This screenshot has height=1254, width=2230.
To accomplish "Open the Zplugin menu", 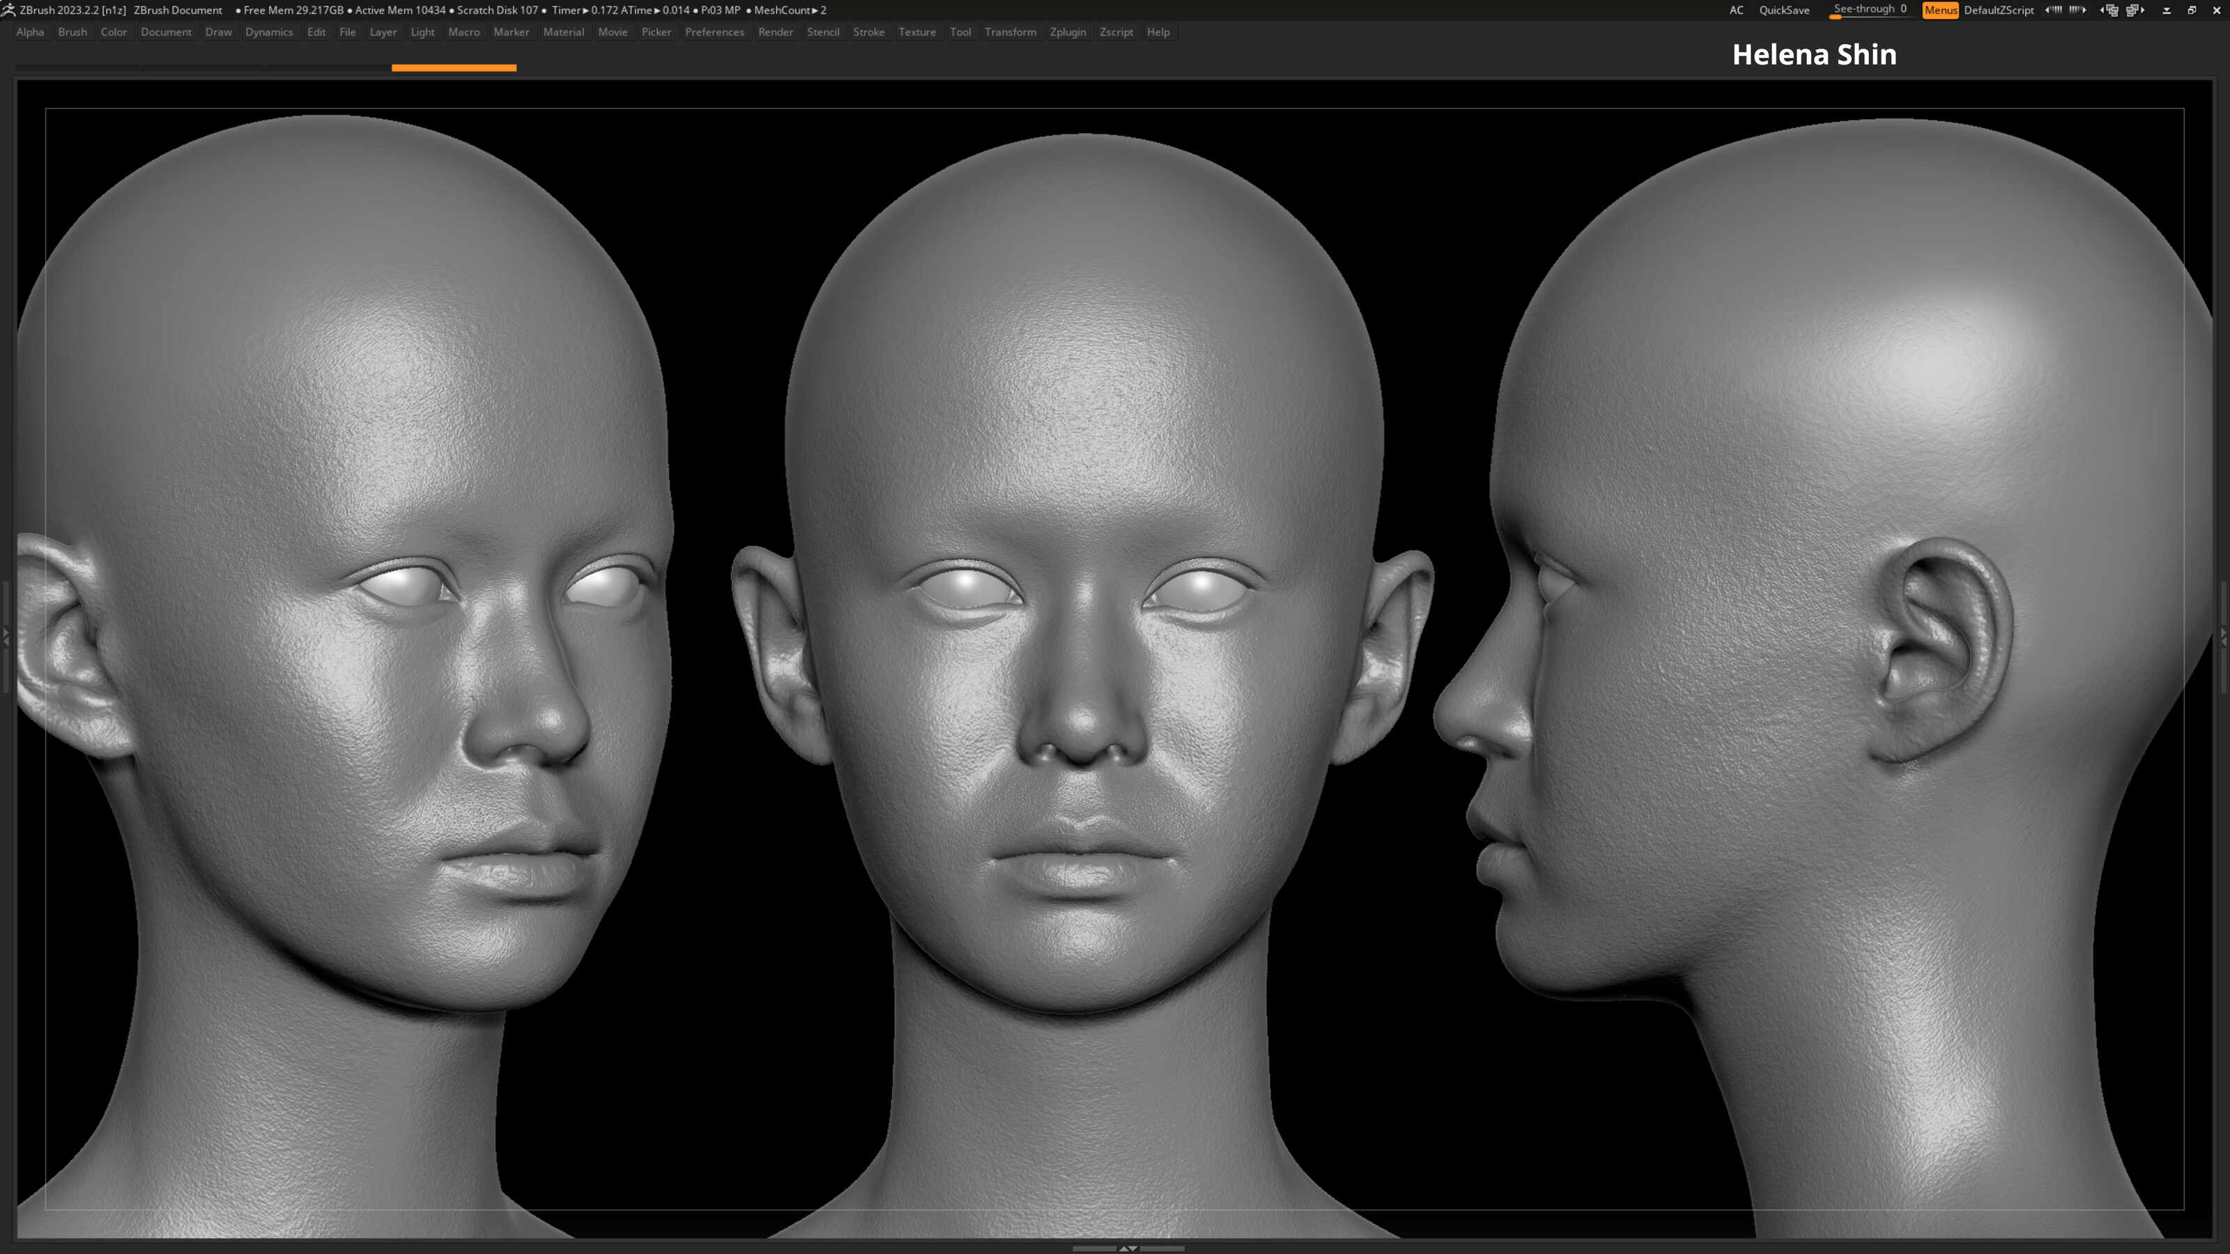I will coord(1068,32).
